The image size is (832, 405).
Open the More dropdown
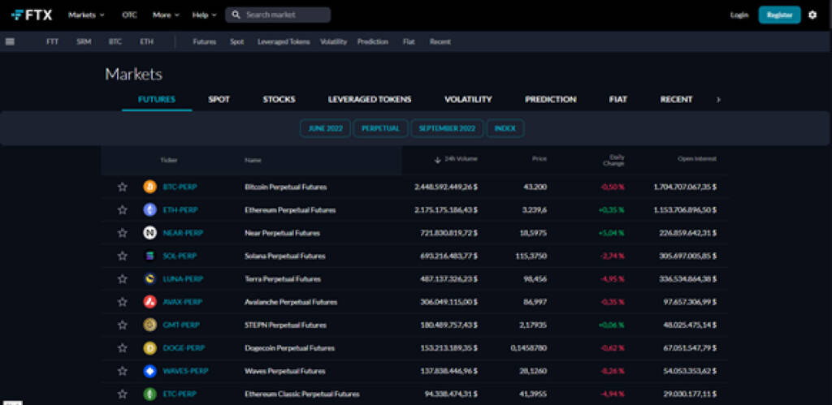pyautogui.click(x=165, y=15)
